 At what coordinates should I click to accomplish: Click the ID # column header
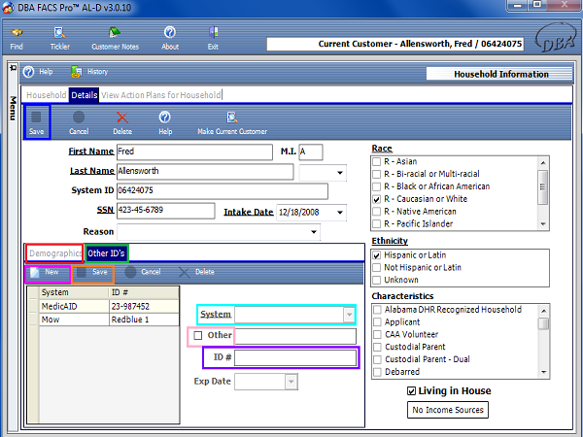coord(144,293)
